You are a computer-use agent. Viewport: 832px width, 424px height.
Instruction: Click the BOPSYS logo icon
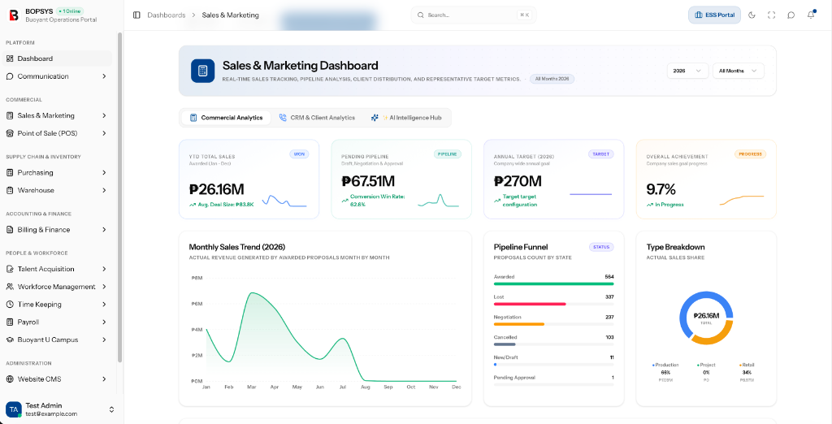pos(15,15)
